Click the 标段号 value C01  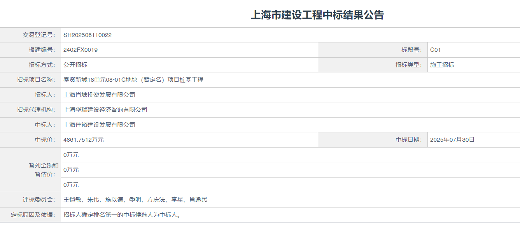point(435,50)
